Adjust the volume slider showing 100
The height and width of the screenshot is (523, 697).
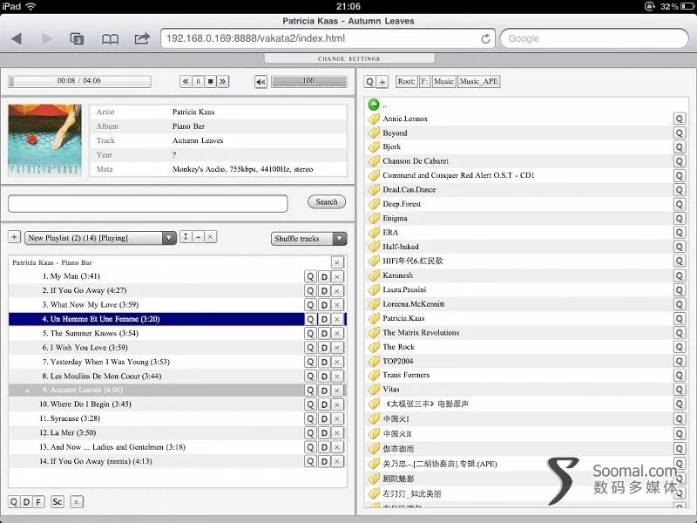[309, 81]
